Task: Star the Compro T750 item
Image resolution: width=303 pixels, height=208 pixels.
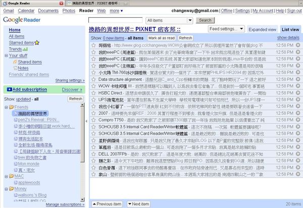Action: [x=94, y=120]
